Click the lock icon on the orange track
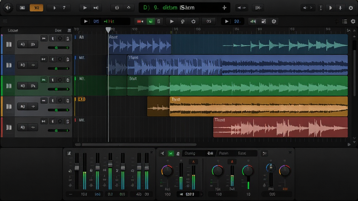The width and height of the screenshot is (358, 201). 68,101
